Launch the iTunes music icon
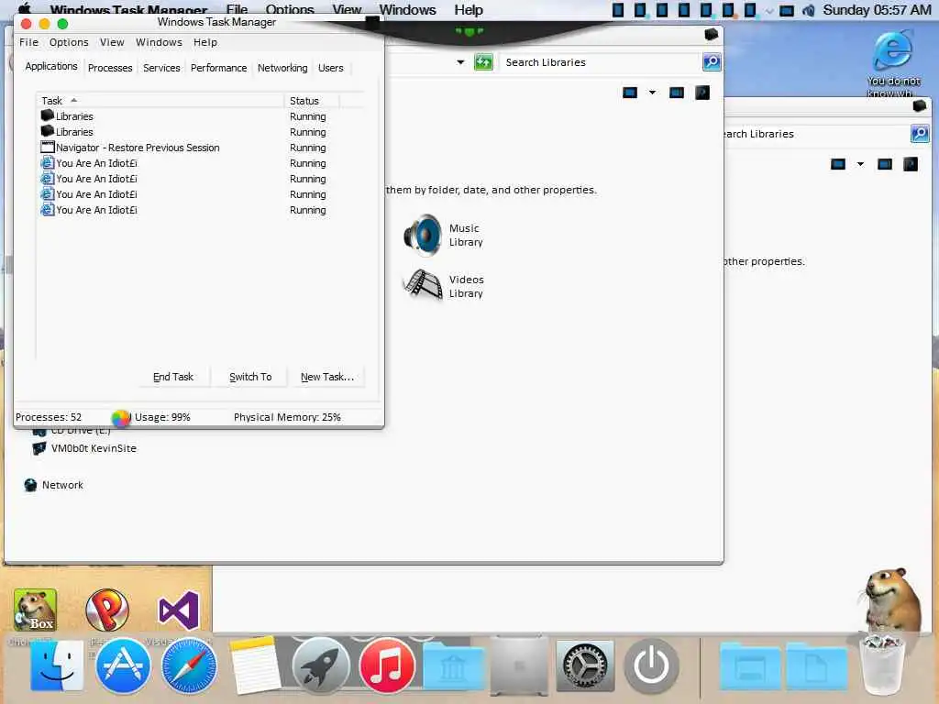This screenshot has width=939, height=704. (x=387, y=665)
